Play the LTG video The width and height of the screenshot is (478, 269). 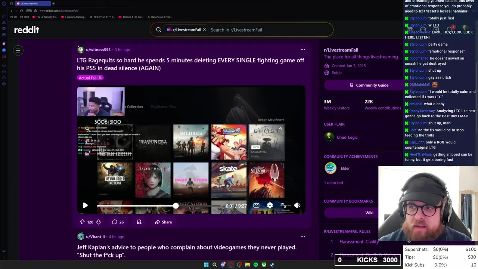coord(85,205)
